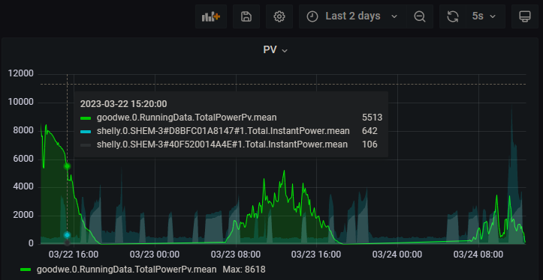Screen dimensions: 543x280
Task: Click the 03/22 16:00 x-axis label
Action: (74, 255)
